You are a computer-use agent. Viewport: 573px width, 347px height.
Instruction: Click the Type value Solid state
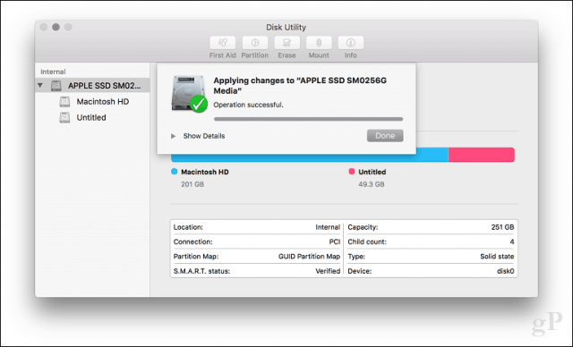497,256
